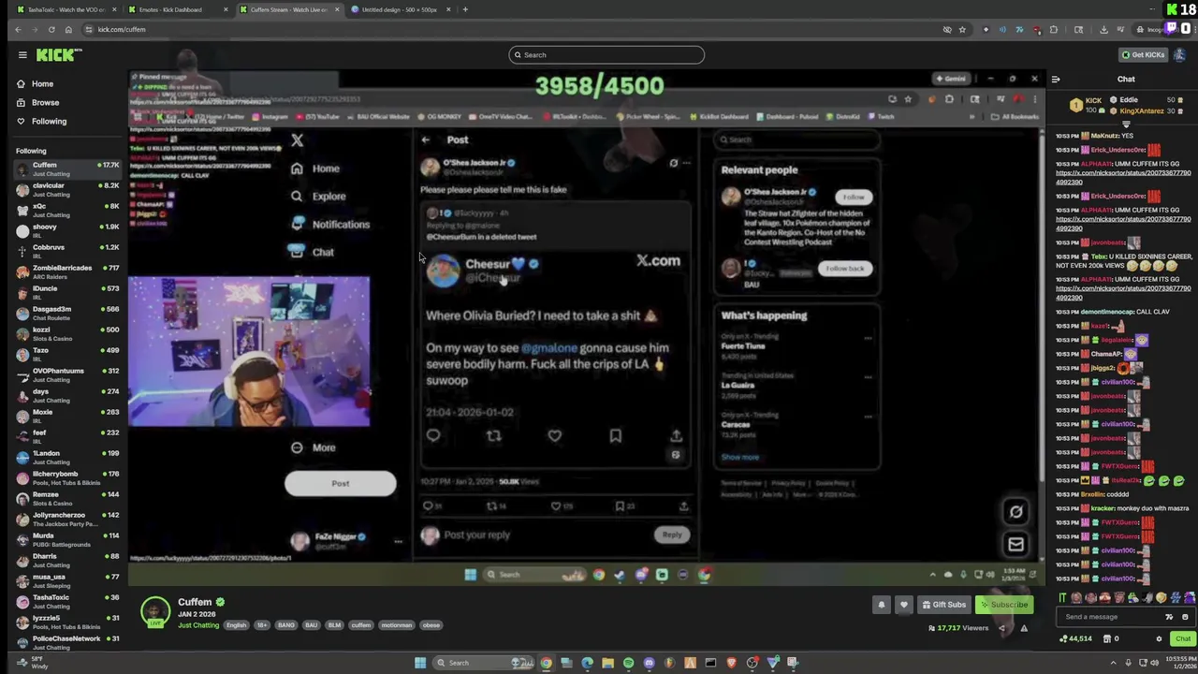Select the obese stream tag

point(431,625)
